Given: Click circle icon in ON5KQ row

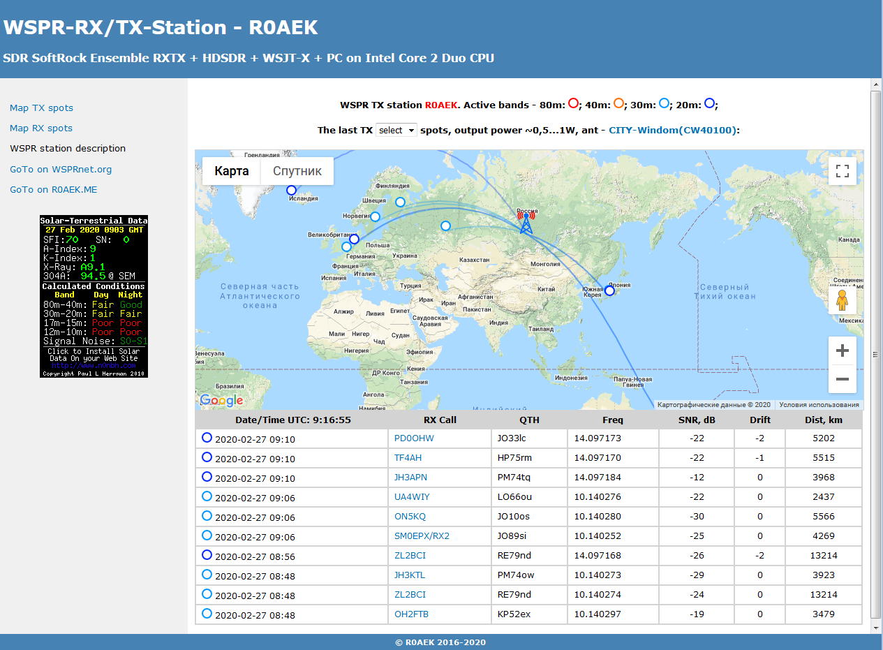Looking at the screenshot, I should tap(207, 516).
